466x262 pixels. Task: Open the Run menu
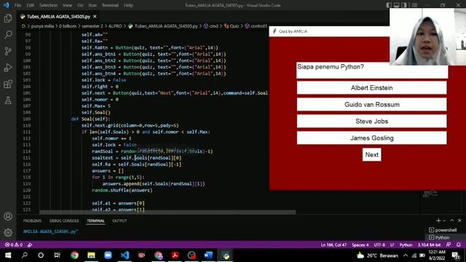[x=92, y=5]
